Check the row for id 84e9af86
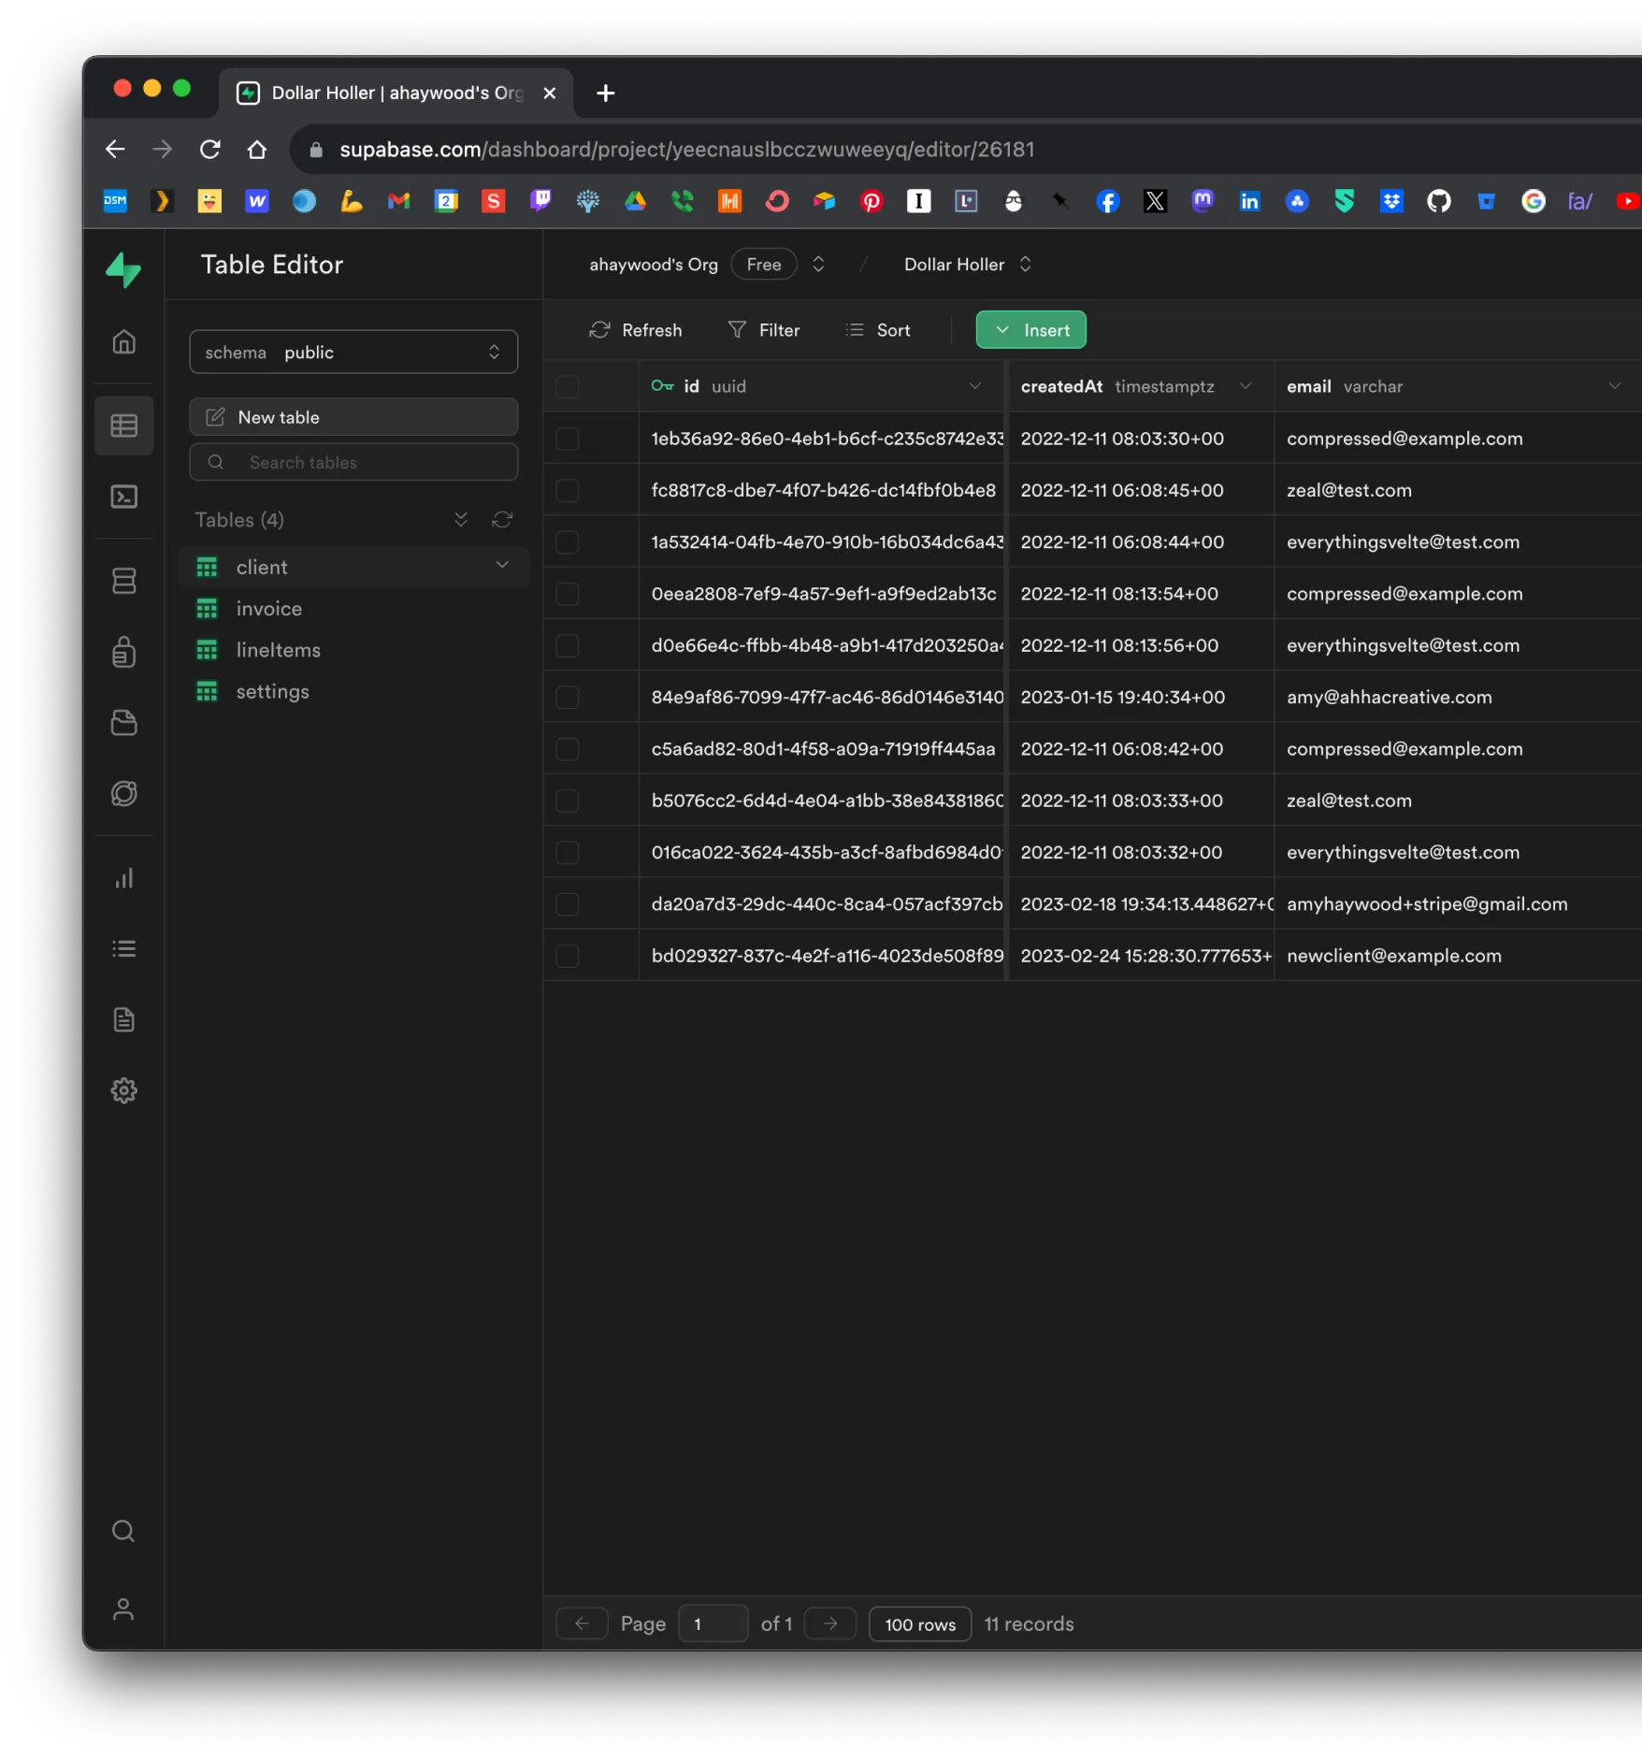 (x=568, y=697)
